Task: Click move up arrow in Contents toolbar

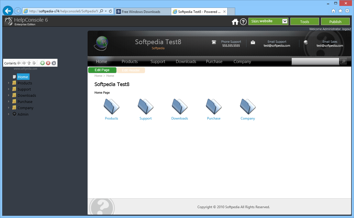Action: pyautogui.click(x=29, y=63)
